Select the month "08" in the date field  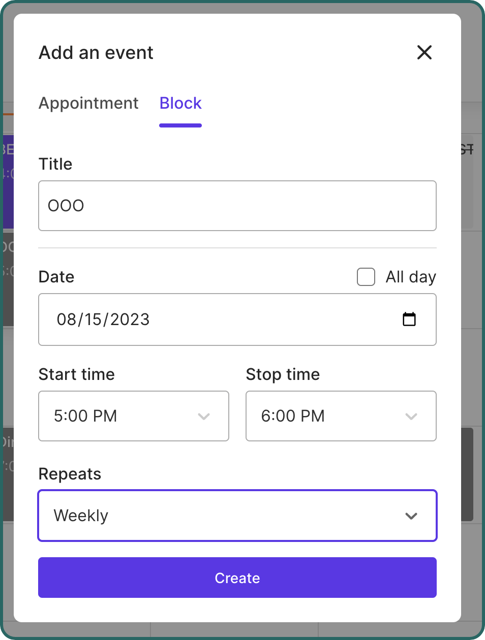[67, 319]
